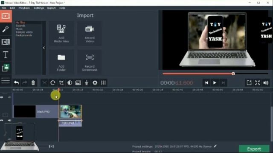Open the More tools list icon
The height and width of the screenshot is (153, 273).
click(6, 80)
